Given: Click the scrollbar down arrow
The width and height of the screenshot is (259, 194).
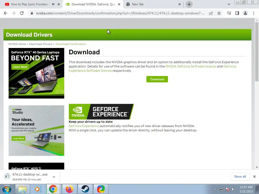Looking at the screenshot, I should (x=257, y=167).
